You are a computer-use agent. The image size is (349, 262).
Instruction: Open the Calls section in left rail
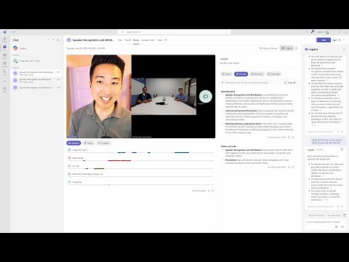[x=4, y=72]
